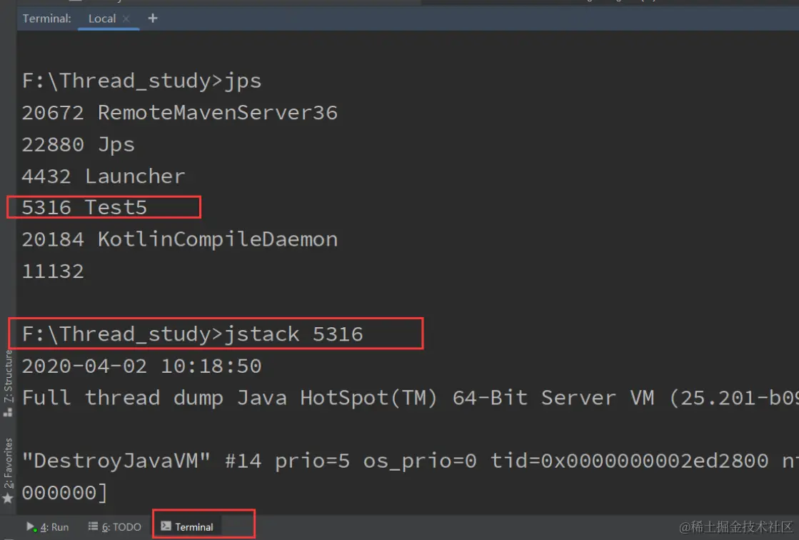Click the jps command line
Screen dimensions: 799x540
click(x=141, y=81)
